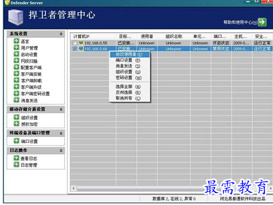Choose 组织设置 (U) in context menu
Viewport: 273px width, 205px height.
point(130,72)
